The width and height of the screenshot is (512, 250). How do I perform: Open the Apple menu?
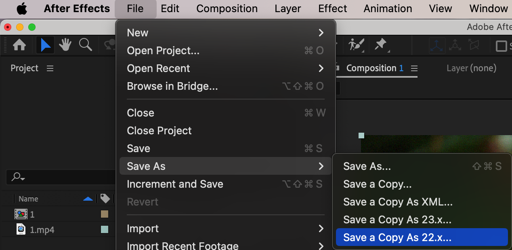pos(21,8)
